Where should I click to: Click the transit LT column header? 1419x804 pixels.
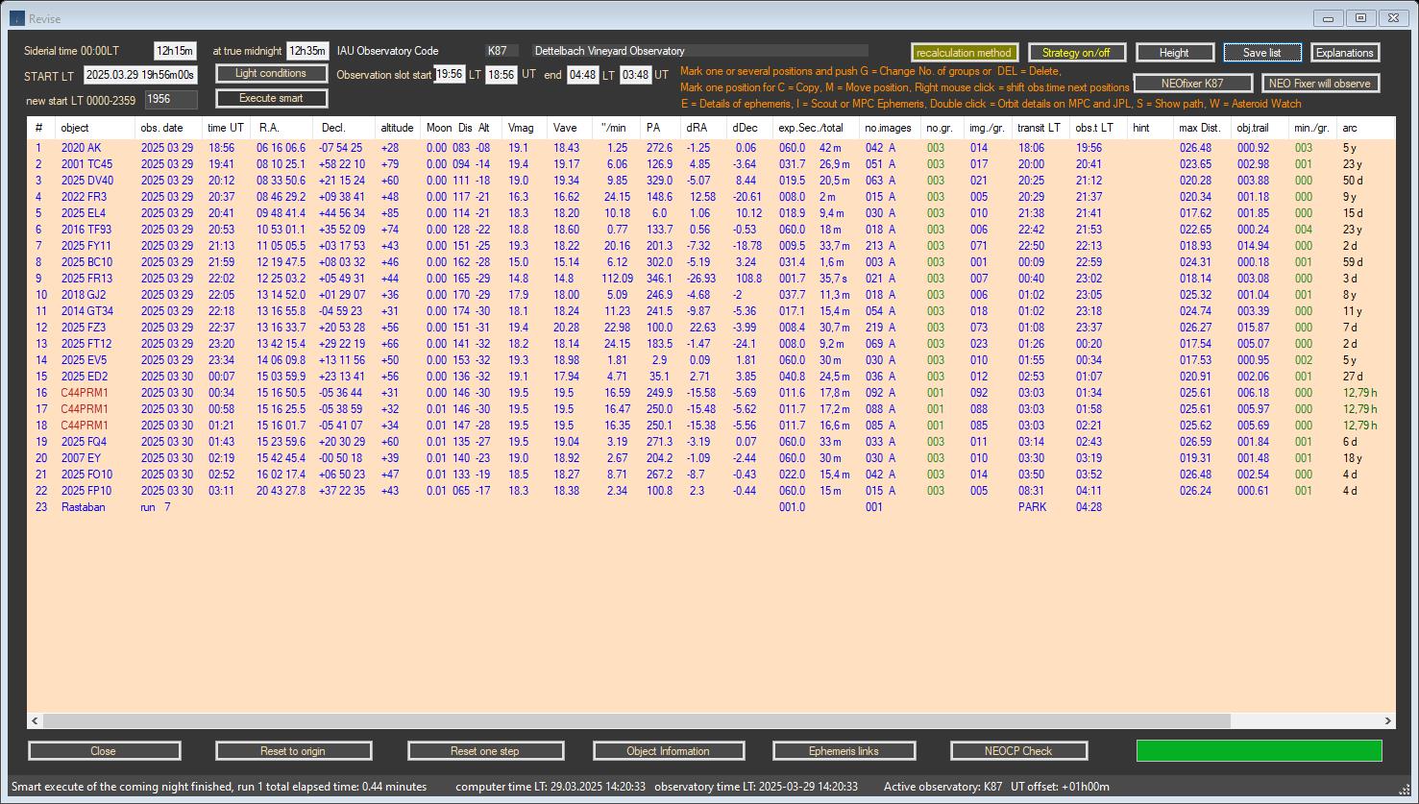coord(1040,128)
